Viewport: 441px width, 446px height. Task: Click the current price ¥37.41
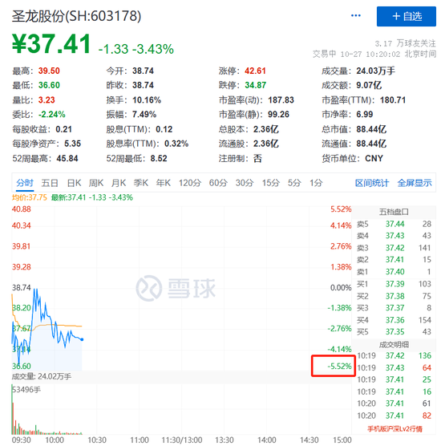click(x=51, y=44)
